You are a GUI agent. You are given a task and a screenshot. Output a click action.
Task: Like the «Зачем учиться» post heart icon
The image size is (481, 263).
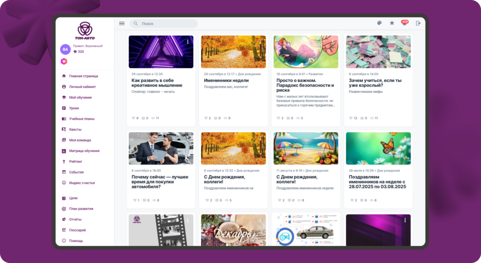pyautogui.click(x=351, y=118)
